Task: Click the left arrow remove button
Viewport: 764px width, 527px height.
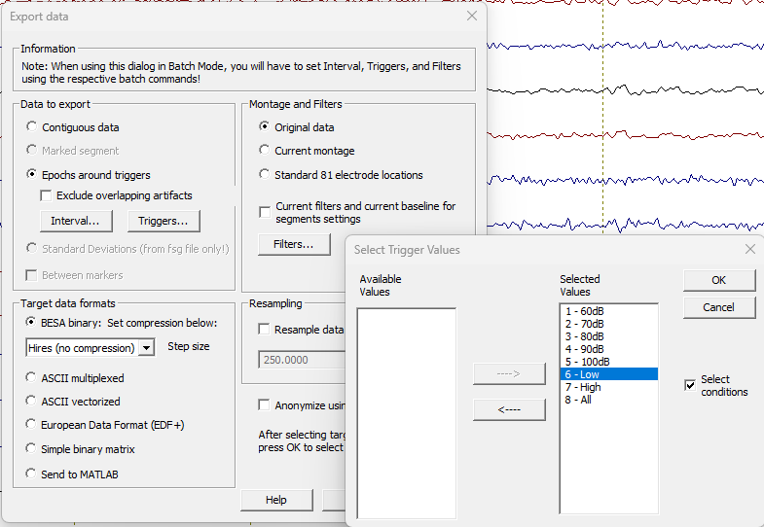Action: [x=509, y=409]
